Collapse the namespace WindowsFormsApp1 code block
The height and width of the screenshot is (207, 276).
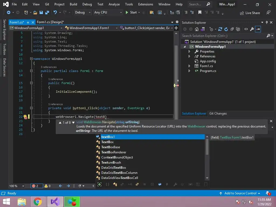31,58
